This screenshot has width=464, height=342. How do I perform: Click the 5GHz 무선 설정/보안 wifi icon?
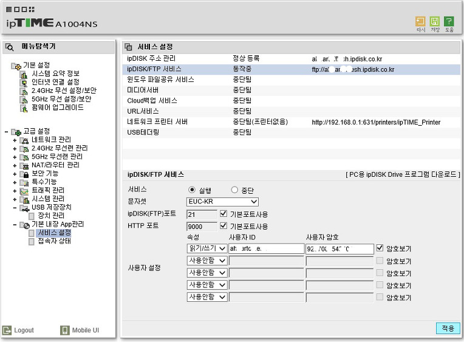(x=24, y=100)
